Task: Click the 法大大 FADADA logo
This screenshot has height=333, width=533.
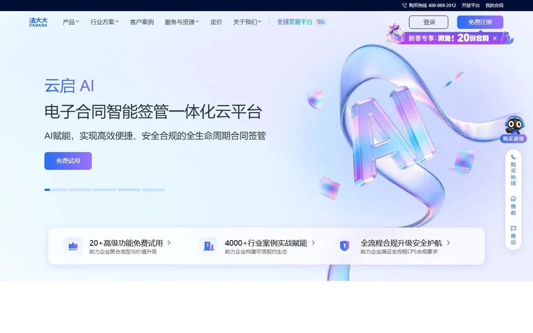Action: coord(38,22)
